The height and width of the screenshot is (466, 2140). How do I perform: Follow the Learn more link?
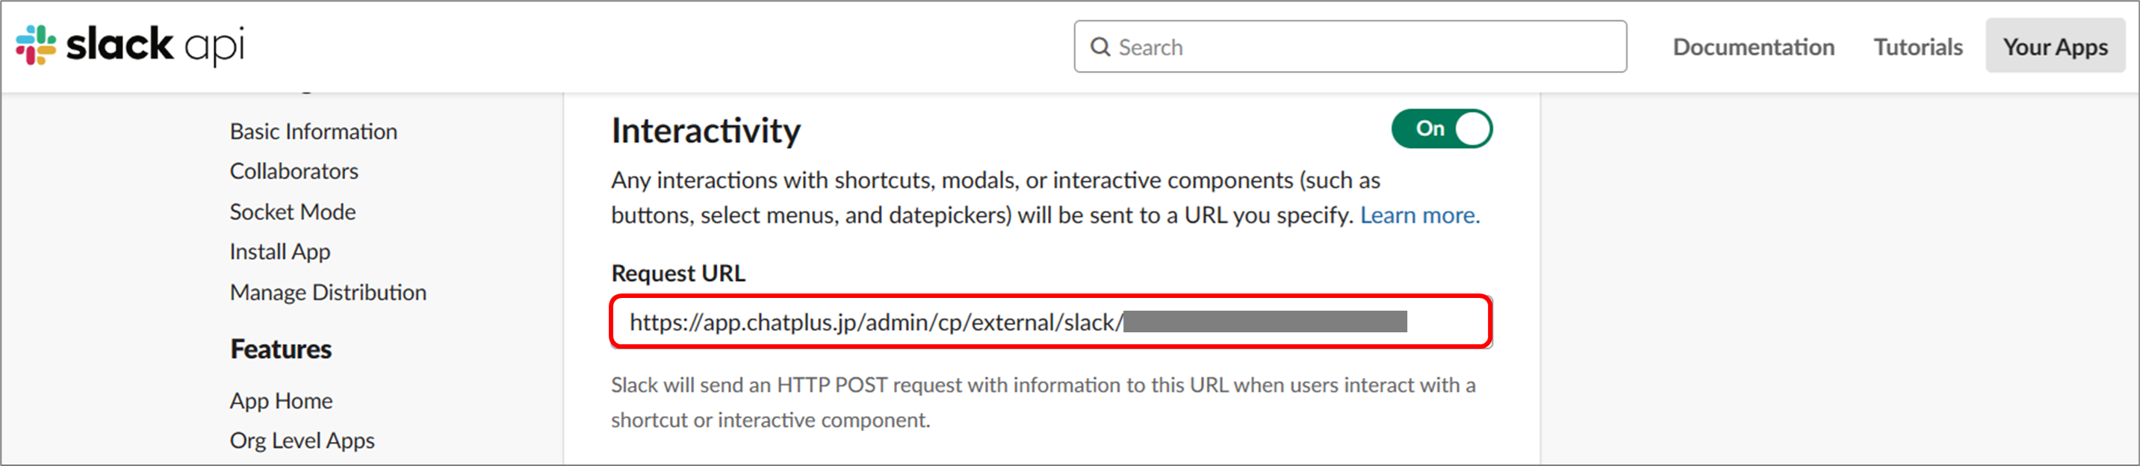(1420, 216)
